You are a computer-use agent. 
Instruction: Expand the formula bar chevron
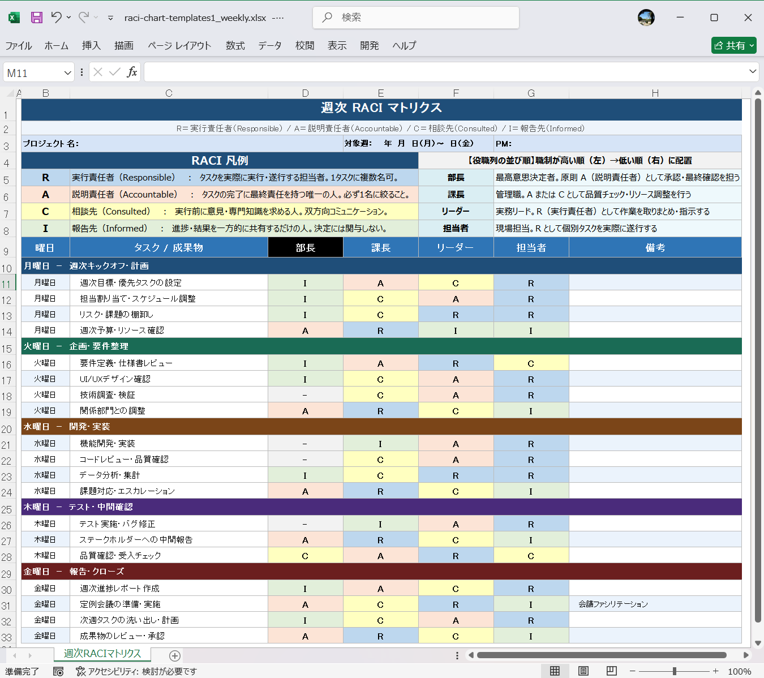coord(753,71)
